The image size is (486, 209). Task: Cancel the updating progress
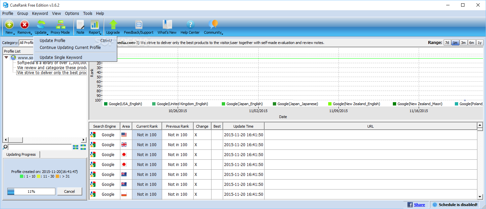coord(70,191)
